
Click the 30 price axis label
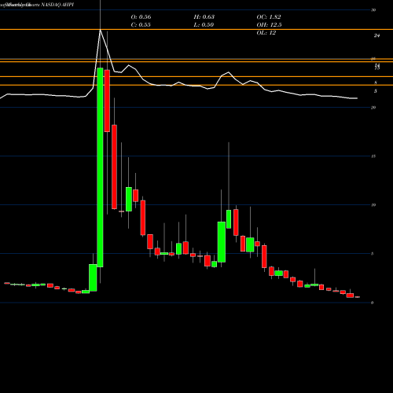click(x=373, y=10)
